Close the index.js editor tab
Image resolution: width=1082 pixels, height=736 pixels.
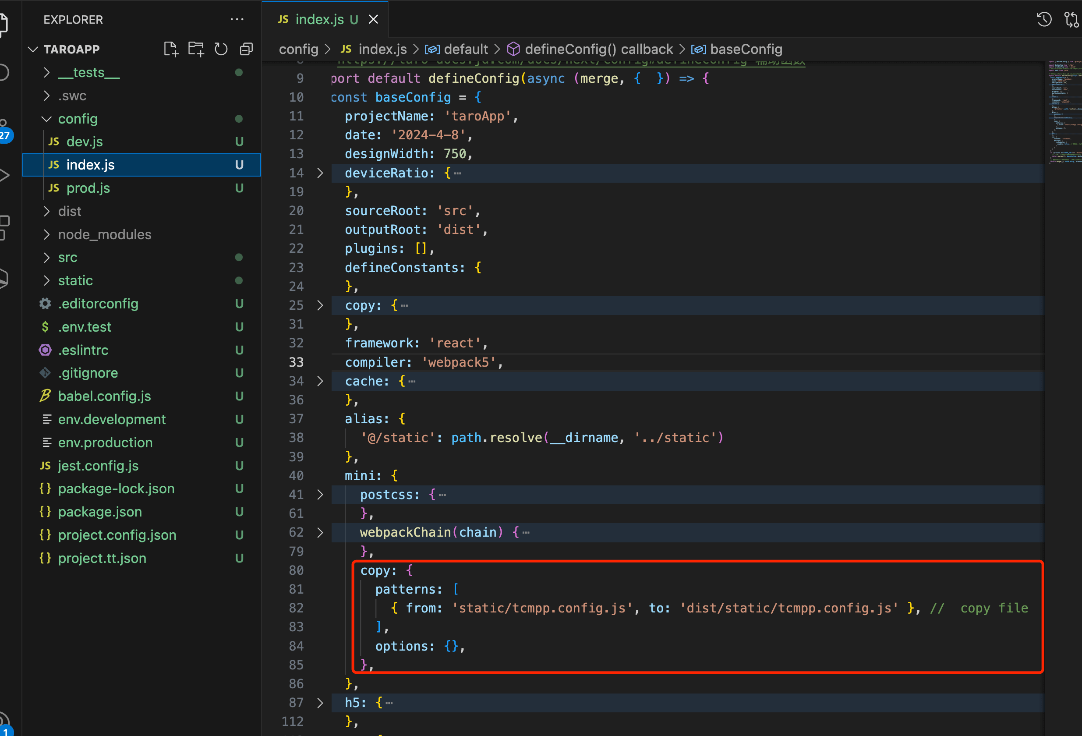(x=373, y=20)
